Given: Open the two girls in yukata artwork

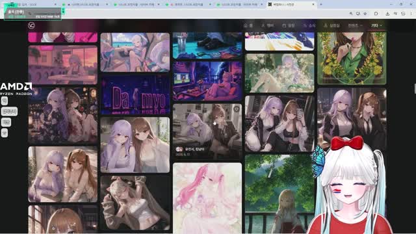Looking at the screenshot, I should (63, 116).
